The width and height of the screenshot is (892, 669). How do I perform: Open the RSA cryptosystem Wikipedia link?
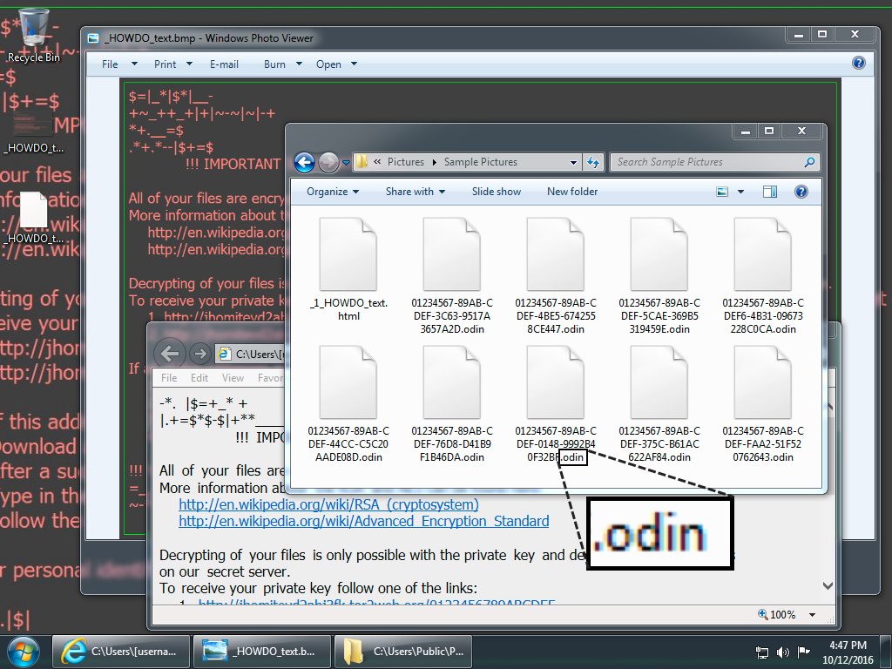pyautogui.click(x=328, y=504)
